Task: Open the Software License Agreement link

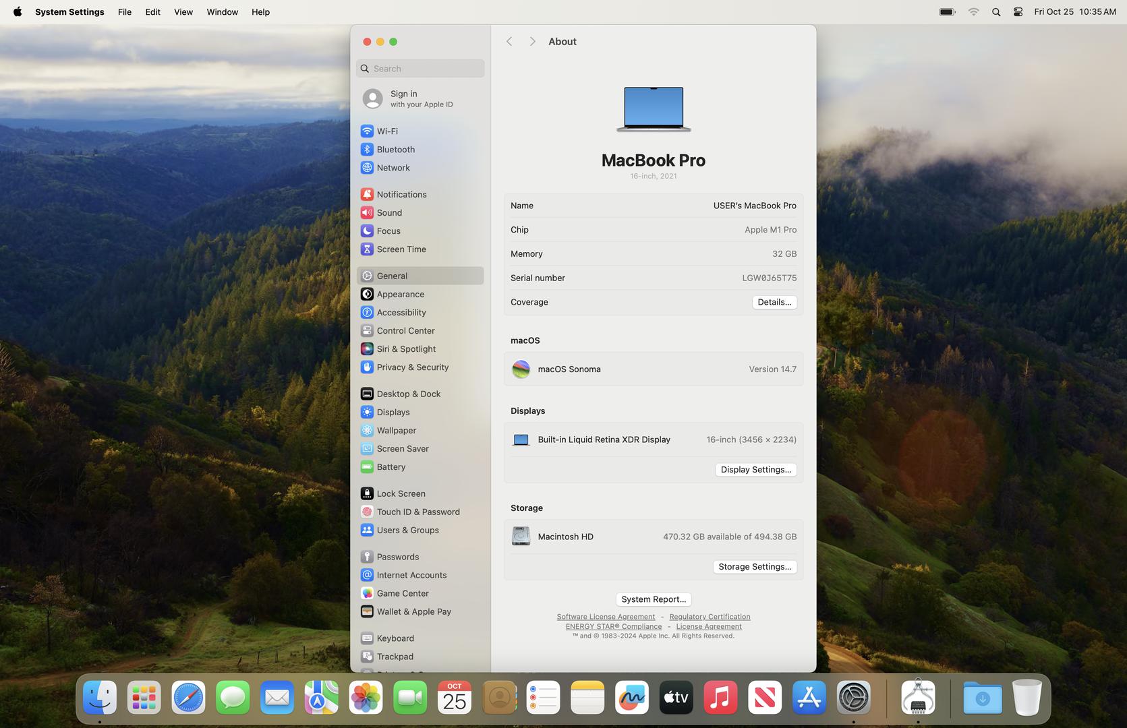Action: [605, 617]
